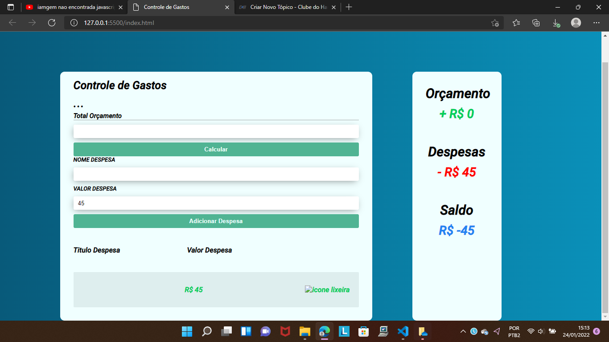The height and width of the screenshot is (342, 609).
Task: Click Microsoft Edge on the taskbar
Action: point(325,331)
